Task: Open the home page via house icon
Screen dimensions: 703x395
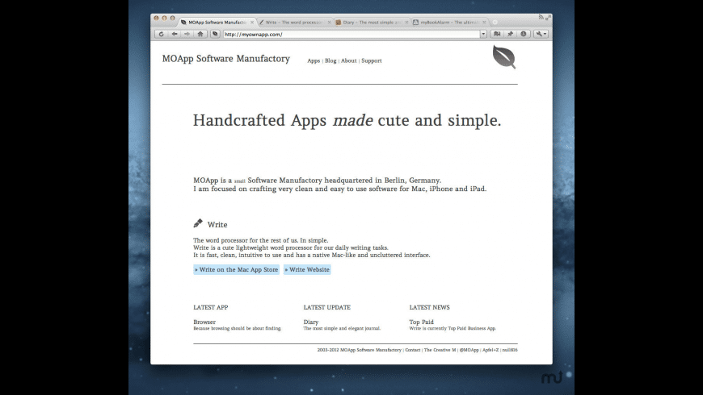Action: tap(200, 34)
